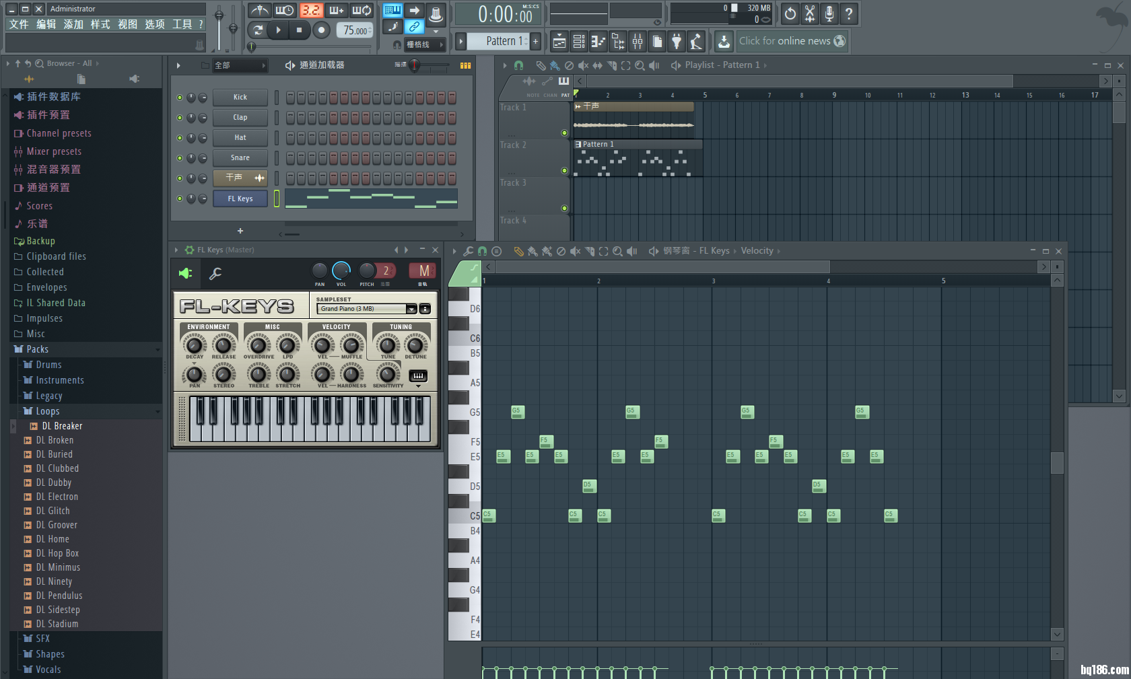The height and width of the screenshot is (679, 1131).
Task: Click the Piano roll stamp icon
Action: tap(497, 251)
